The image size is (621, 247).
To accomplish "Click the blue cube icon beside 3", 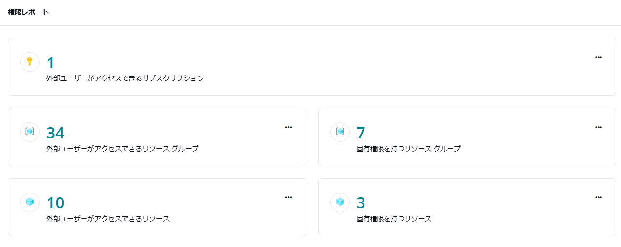I will coord(340,202).
